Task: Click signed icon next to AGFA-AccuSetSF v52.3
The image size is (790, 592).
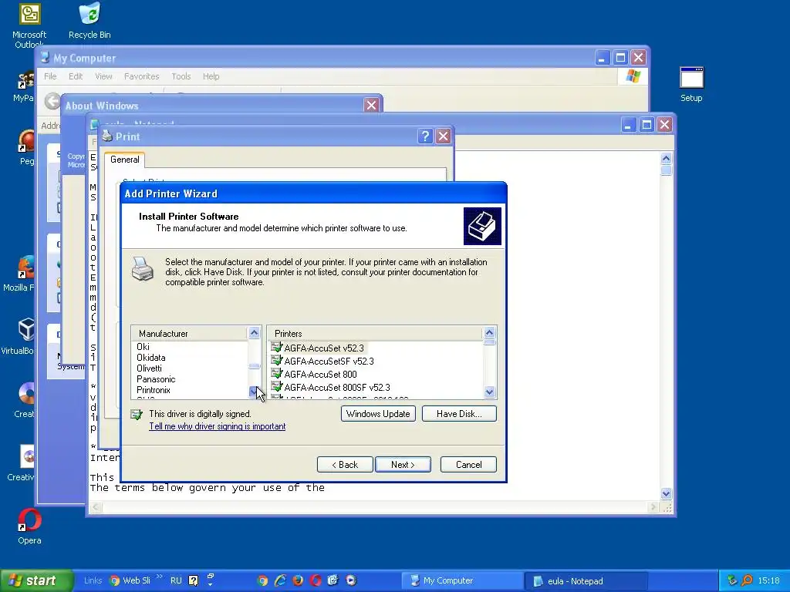Action: pyautogui.click(x=277, y=361)
